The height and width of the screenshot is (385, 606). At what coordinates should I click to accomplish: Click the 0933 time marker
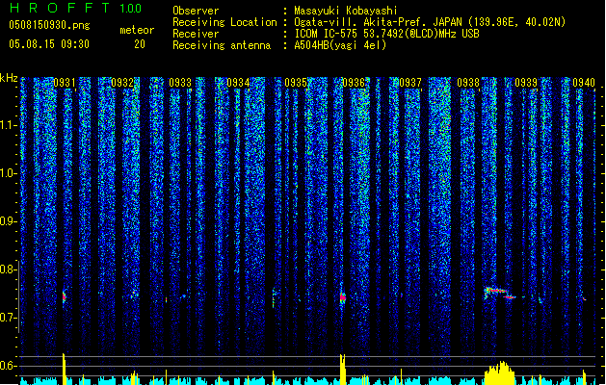[180, 83]
